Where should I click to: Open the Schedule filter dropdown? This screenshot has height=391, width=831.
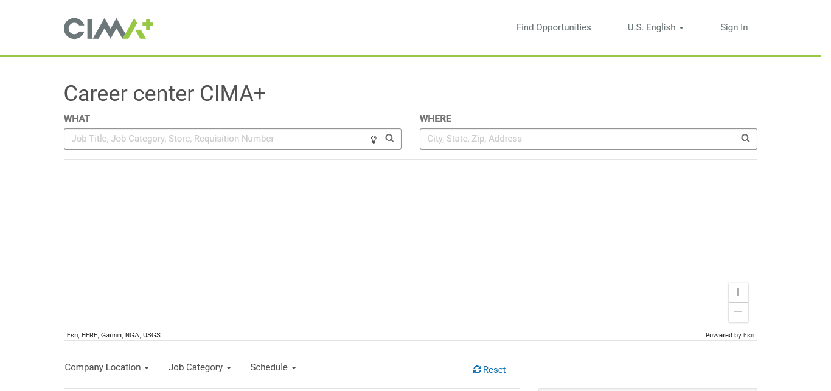(x=273, y=367)
